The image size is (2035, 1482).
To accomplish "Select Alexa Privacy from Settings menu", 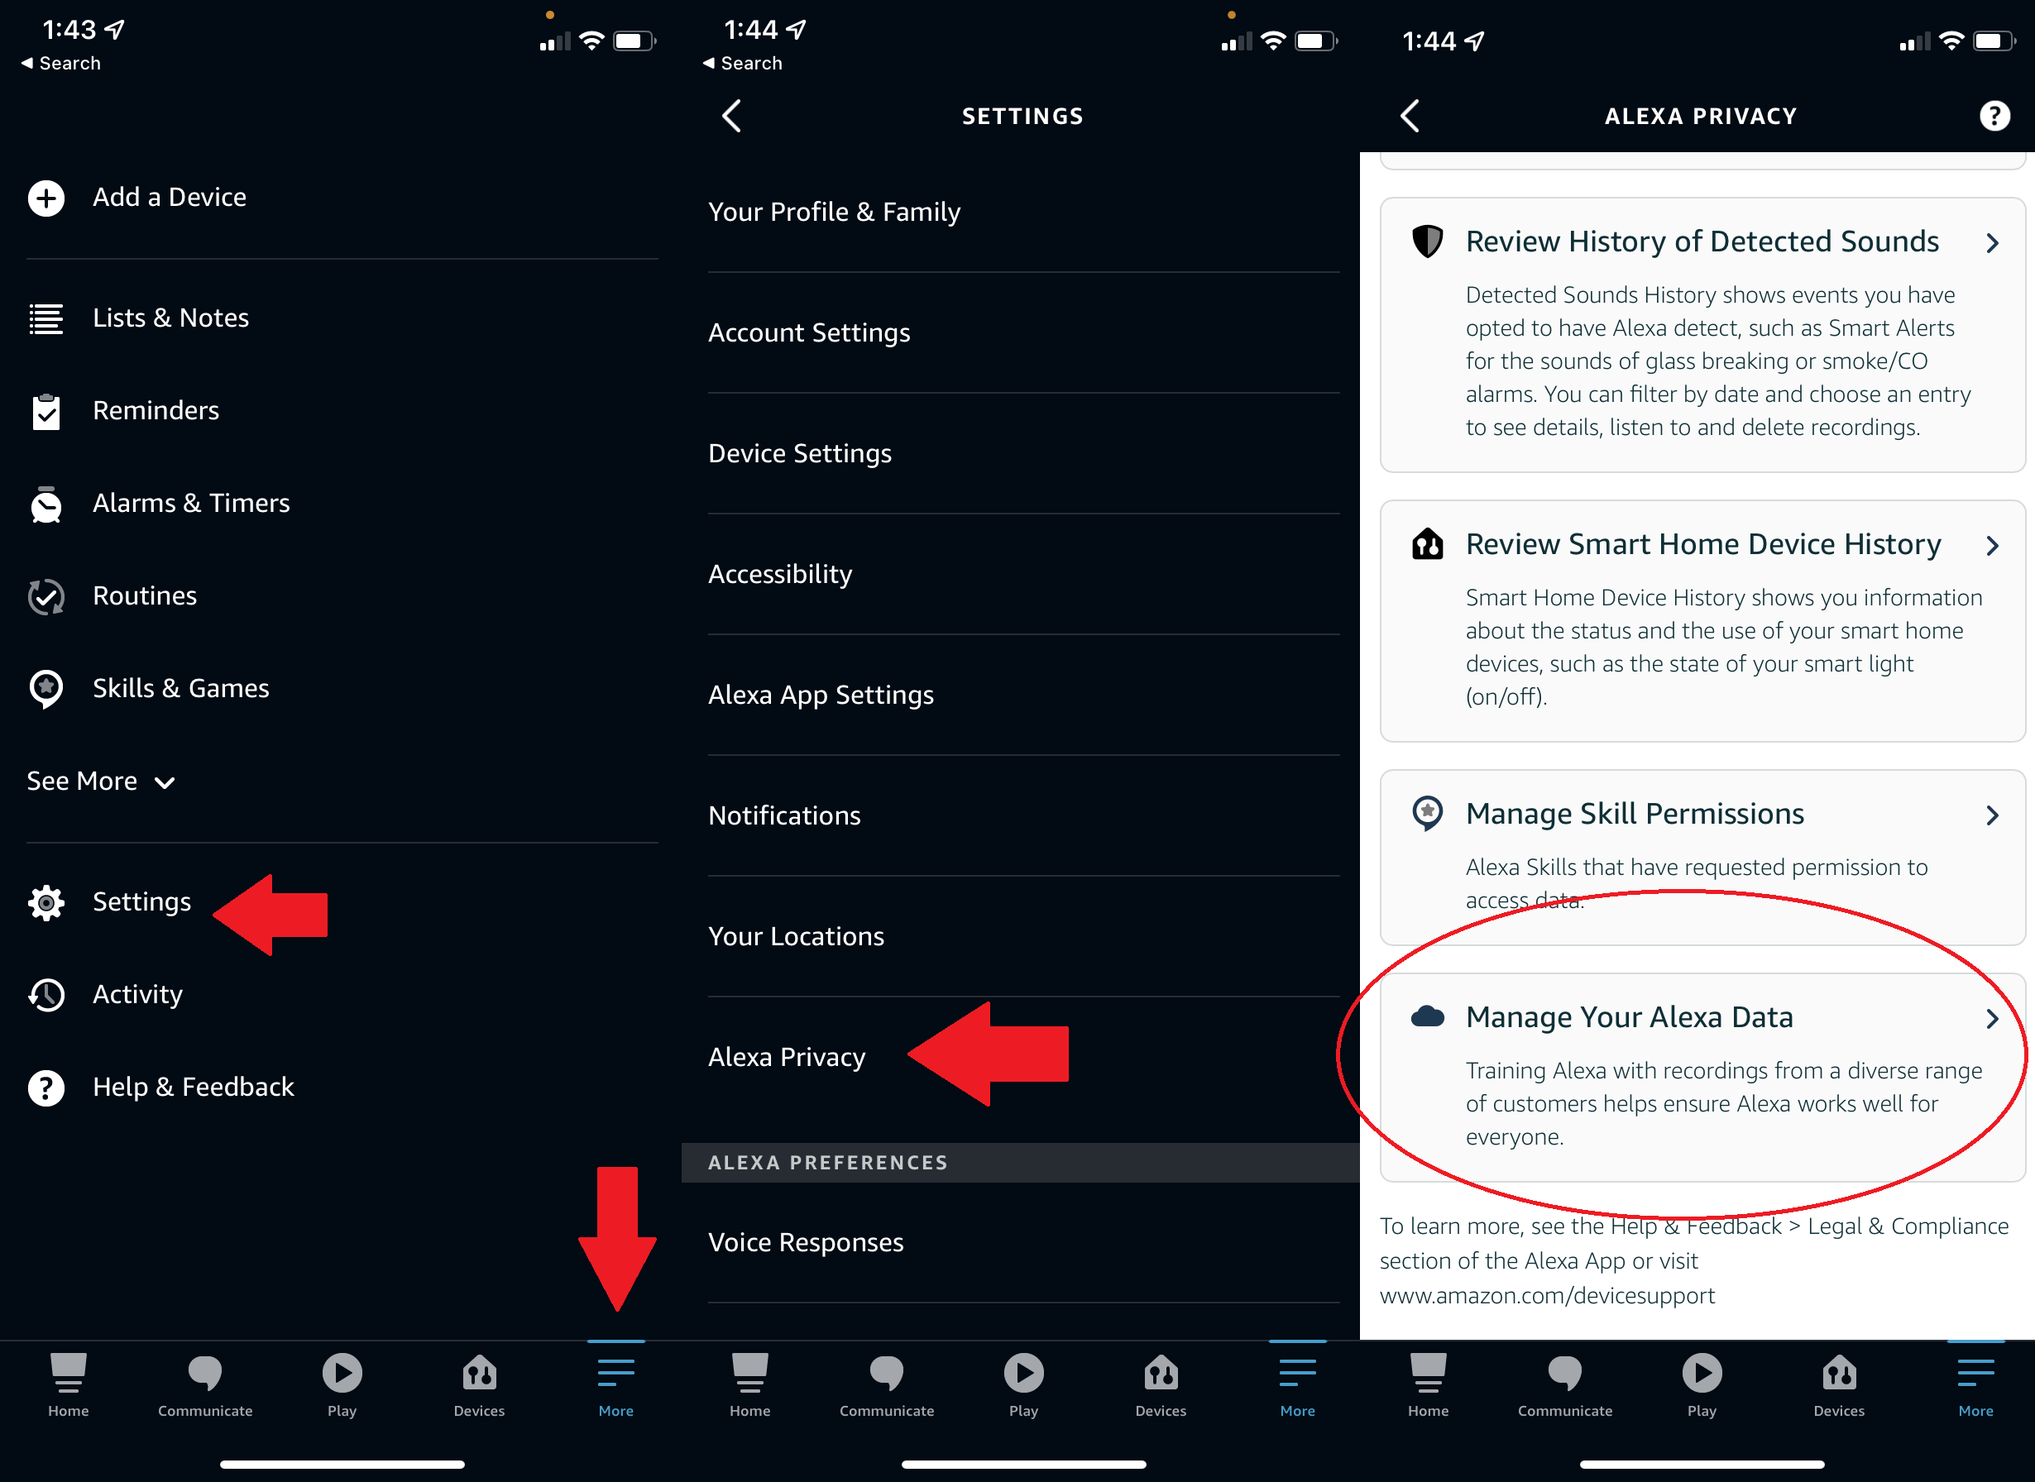I will tap(788, 1057).
